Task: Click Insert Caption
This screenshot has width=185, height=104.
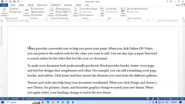Action: [x=75, y=12]
